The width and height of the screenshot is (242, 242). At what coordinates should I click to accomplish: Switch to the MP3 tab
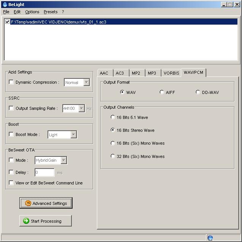153,73
